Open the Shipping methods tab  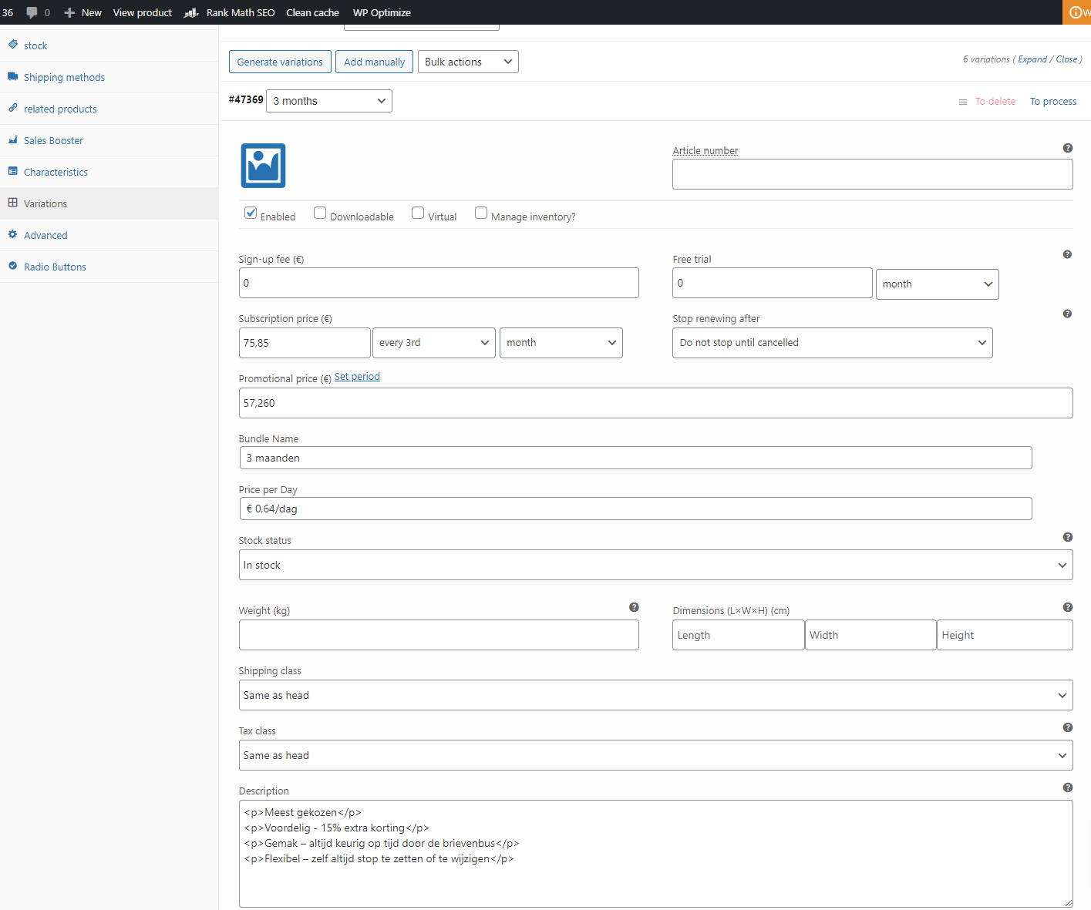click(64, 77)
